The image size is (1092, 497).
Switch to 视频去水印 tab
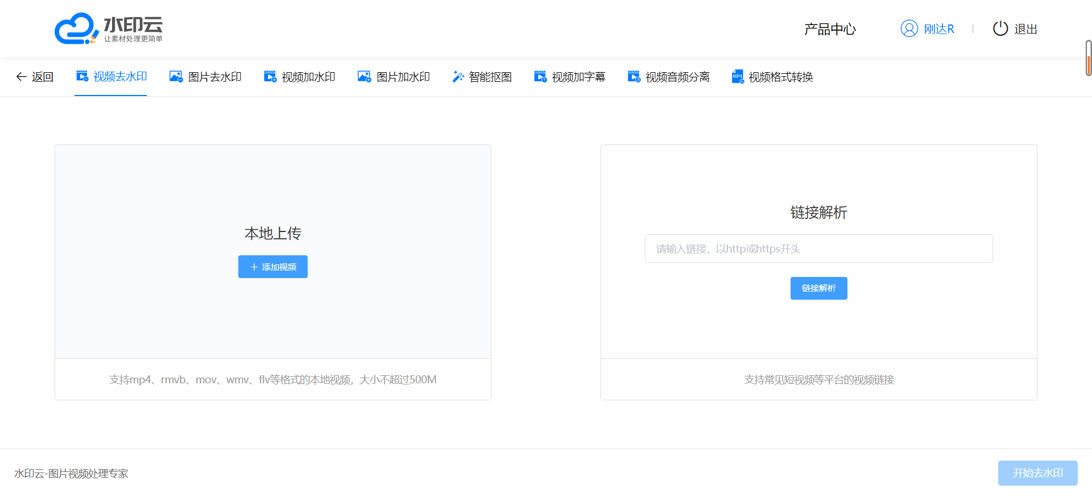(111, 77)
